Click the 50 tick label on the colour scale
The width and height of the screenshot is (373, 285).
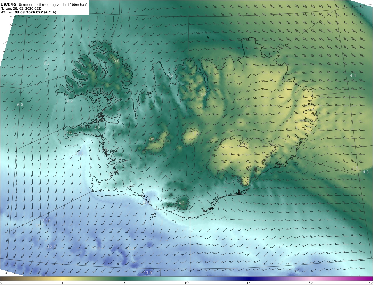tap(371, 283)
